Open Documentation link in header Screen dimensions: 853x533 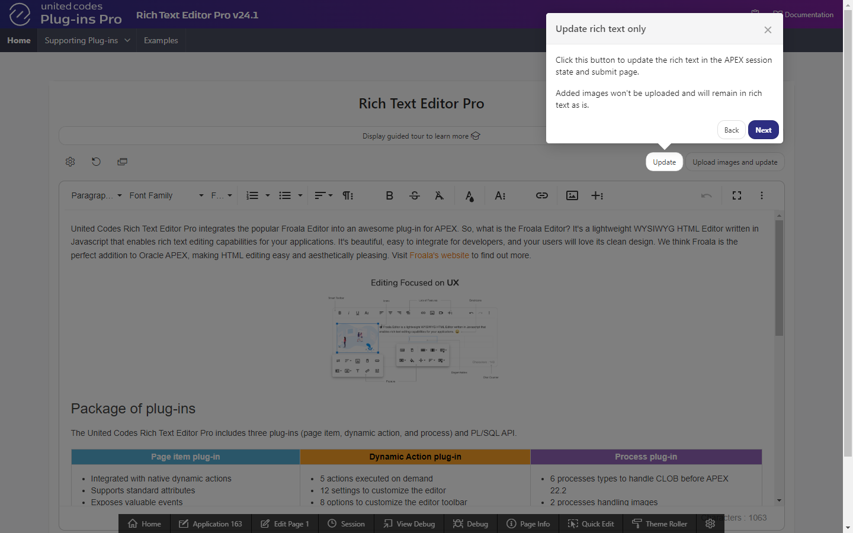pos(803,14)
